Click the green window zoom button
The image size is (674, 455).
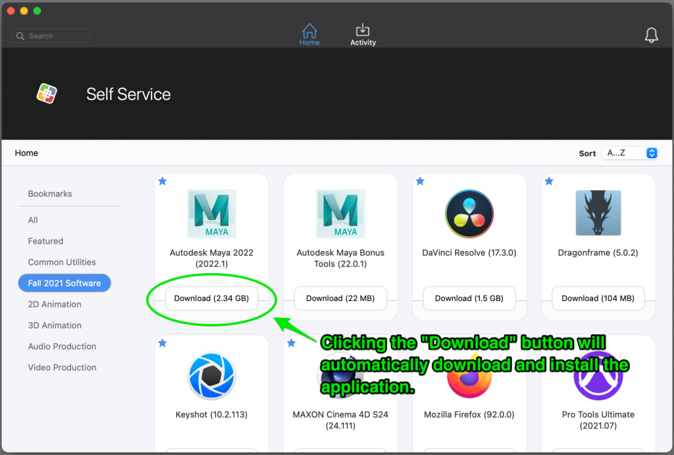coord(38,11)
